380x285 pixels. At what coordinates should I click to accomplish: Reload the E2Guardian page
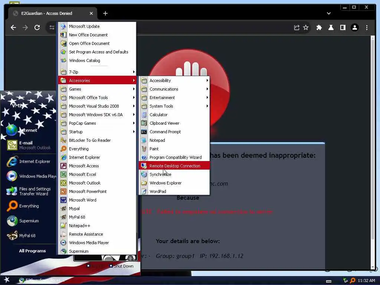(x=37, y=27)
